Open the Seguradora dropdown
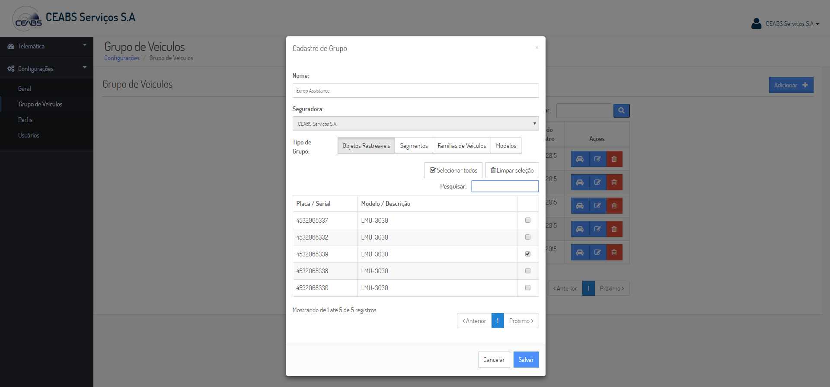 point(415,124)
